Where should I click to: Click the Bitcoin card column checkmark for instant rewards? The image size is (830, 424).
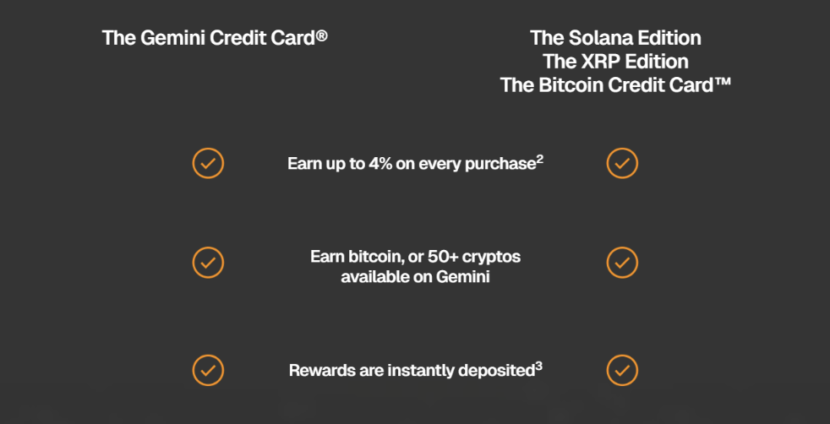pos(622,370)
